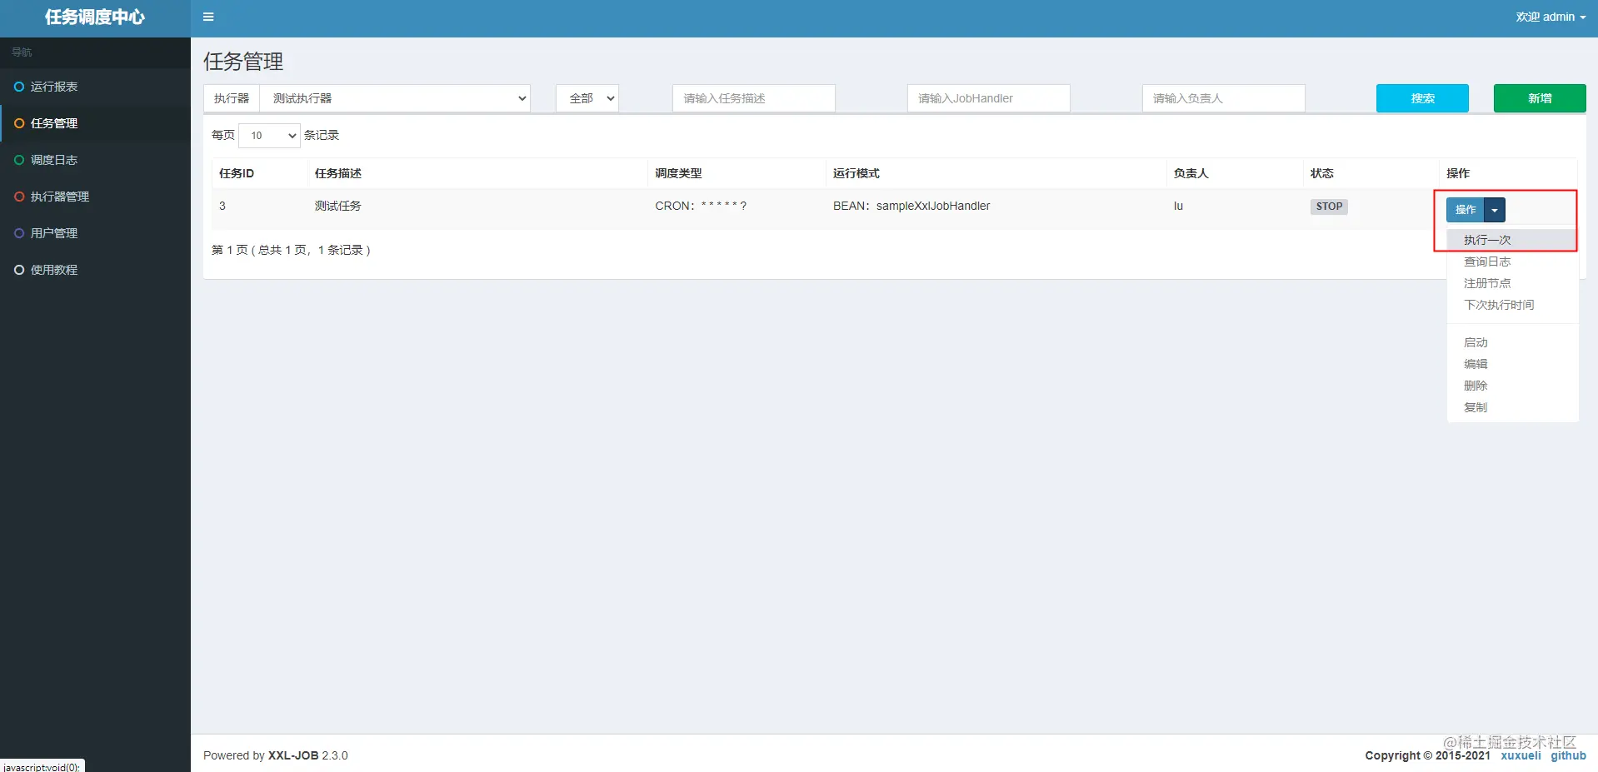
Task: Open the github link in footer
Action: tap(1568, 755)
